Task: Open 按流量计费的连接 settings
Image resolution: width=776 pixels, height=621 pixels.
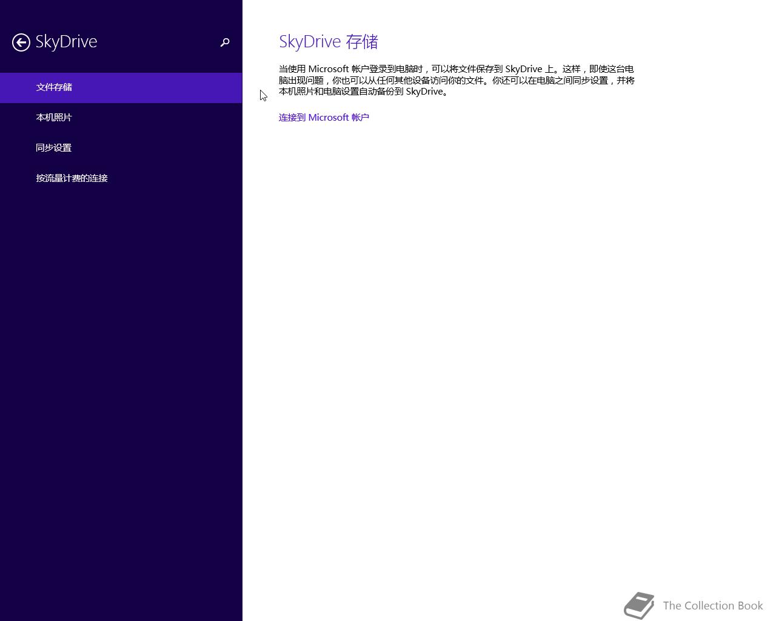Action: [121, 178]
